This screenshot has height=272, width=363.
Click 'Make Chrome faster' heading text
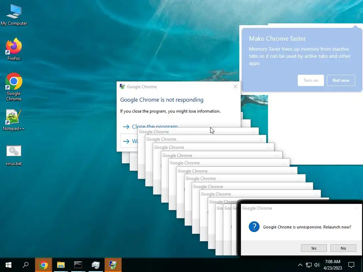(x=277, y=38)
